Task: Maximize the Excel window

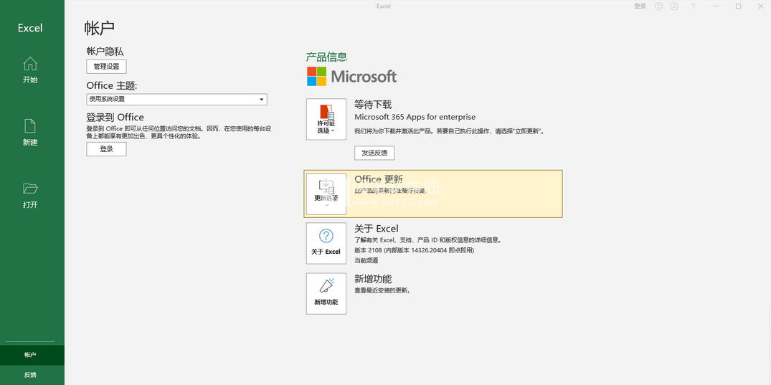Action: coord(738,6)
